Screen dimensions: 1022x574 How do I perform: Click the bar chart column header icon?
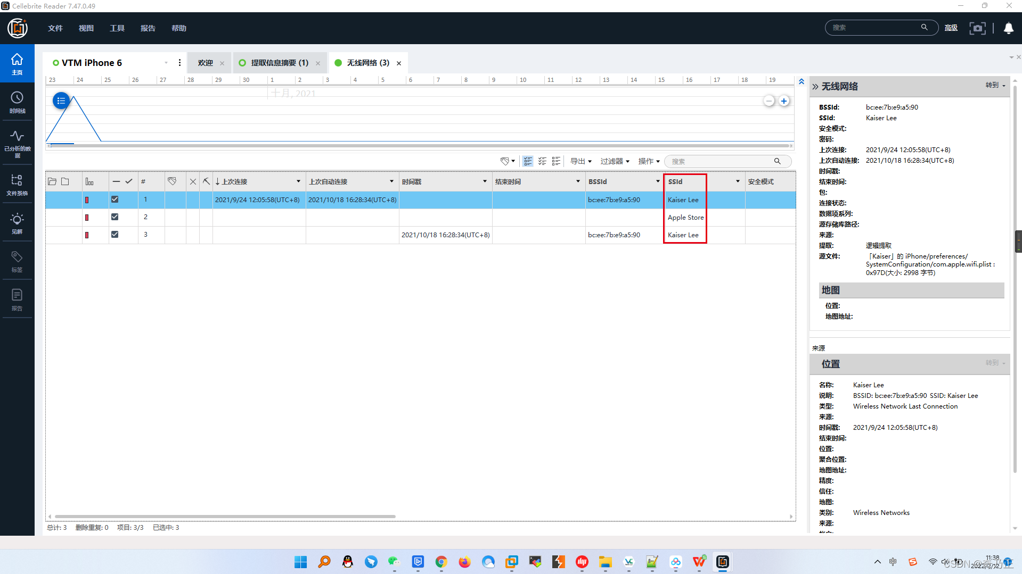coord(89,181)
